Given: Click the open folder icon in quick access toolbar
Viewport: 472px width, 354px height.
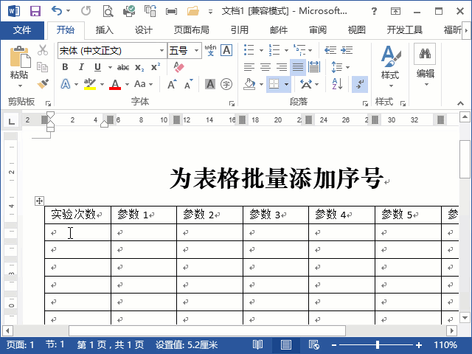Looking at the screenshot, I should pyautogui.click(x=193, y=11).
